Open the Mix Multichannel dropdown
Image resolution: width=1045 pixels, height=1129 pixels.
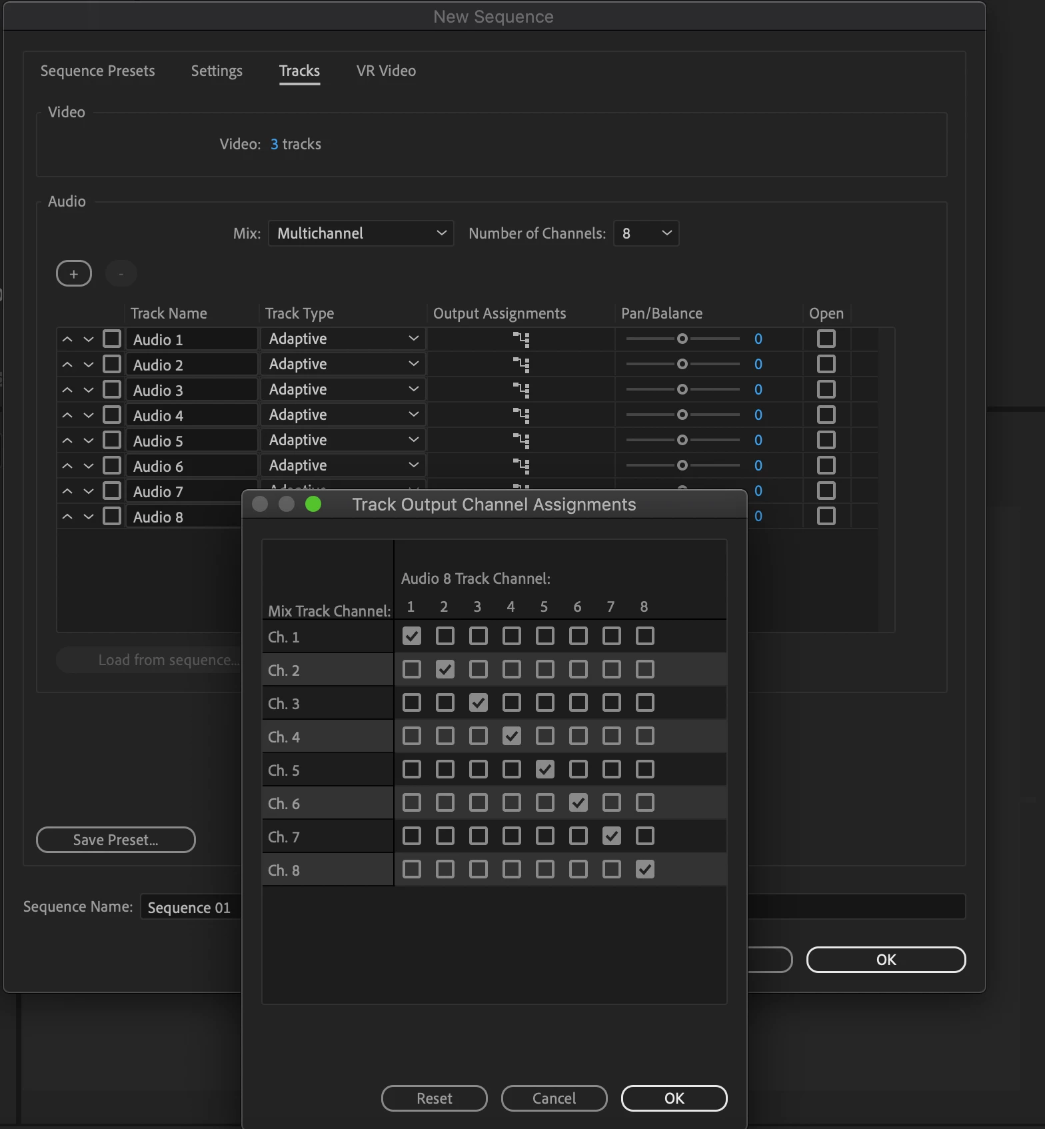coord(361,233)
